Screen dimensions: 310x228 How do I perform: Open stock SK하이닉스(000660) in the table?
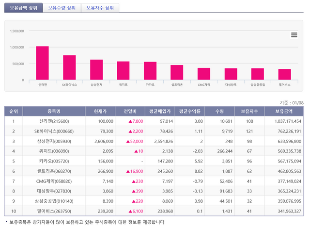click(x=54, y=131)
